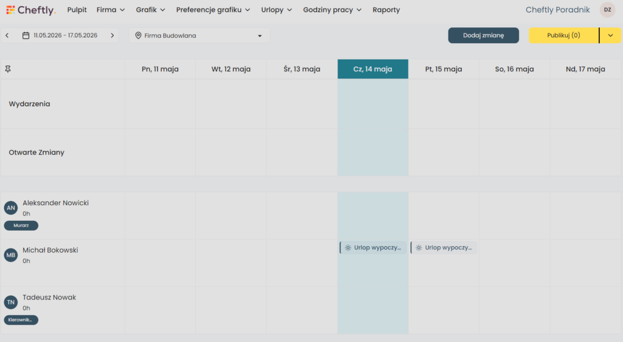Expand the Publikuj options arrow
The height and width of the screenshot is (342, 623).
pos(610,35)
